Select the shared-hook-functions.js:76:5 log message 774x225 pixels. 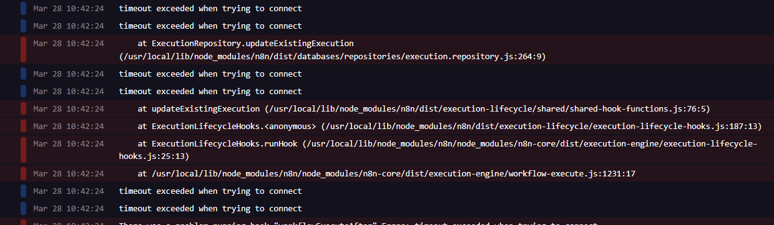click(x=424, y=109)
